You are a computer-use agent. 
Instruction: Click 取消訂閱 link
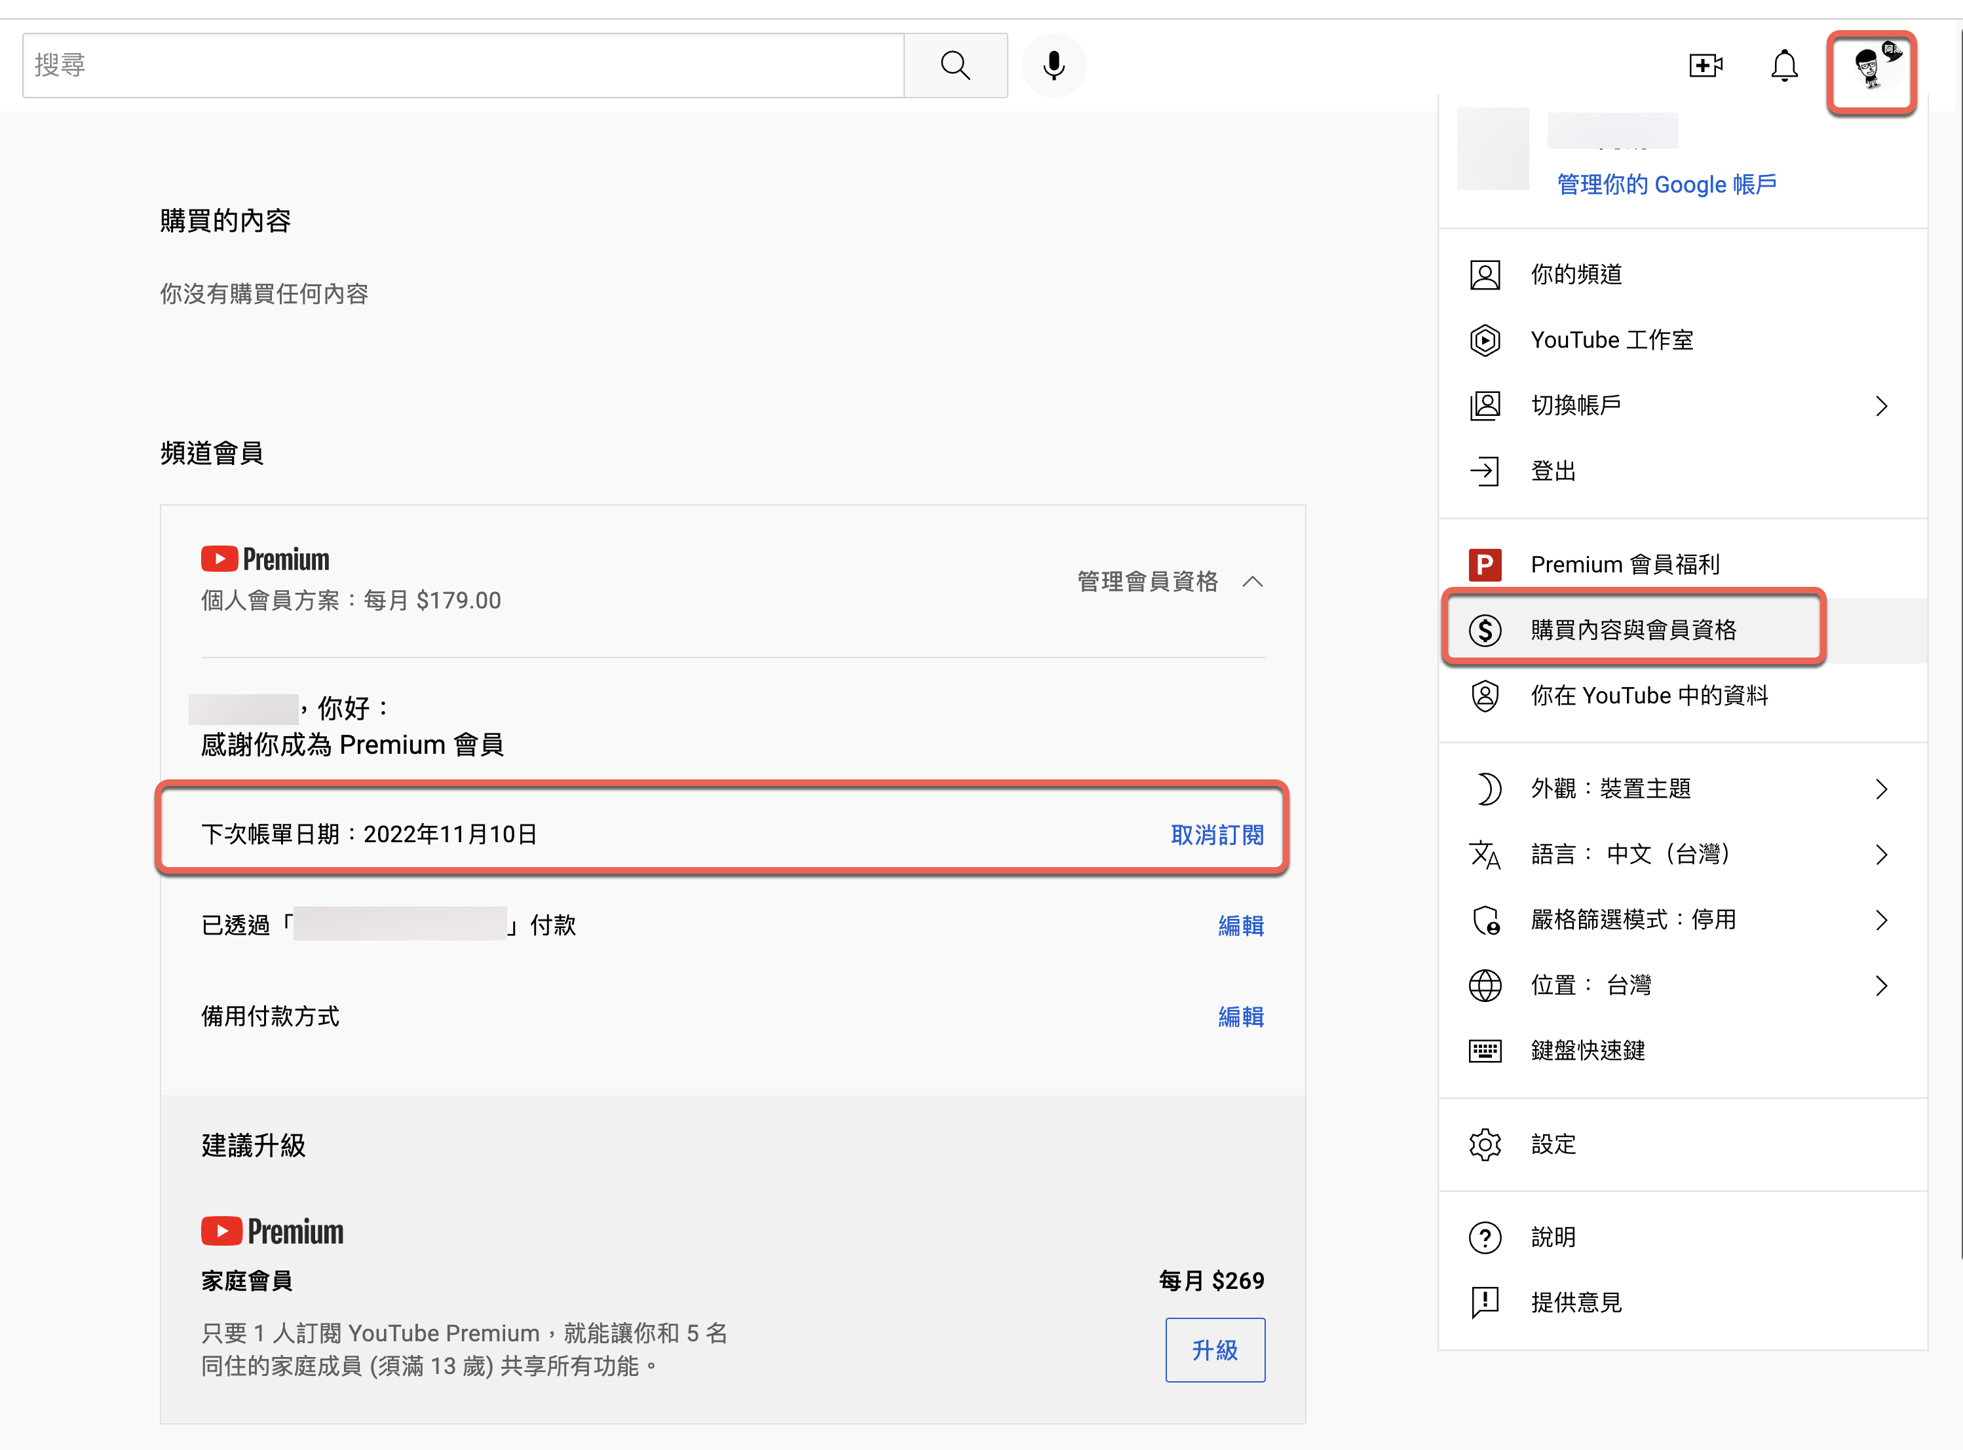1217,835
